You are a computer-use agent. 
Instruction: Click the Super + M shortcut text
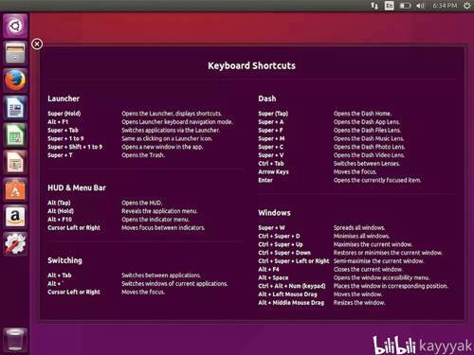[271, 138]
